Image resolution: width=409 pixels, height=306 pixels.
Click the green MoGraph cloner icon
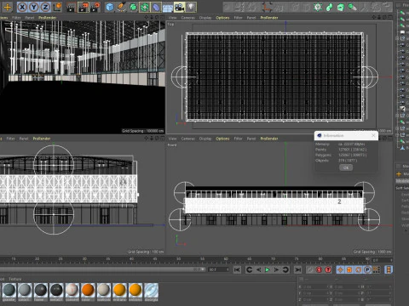(x=318, y=7)
